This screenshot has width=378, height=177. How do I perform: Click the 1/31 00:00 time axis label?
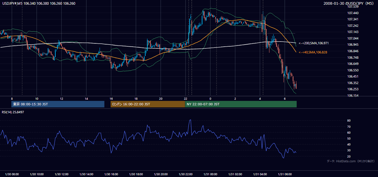(x=211, y=174)
